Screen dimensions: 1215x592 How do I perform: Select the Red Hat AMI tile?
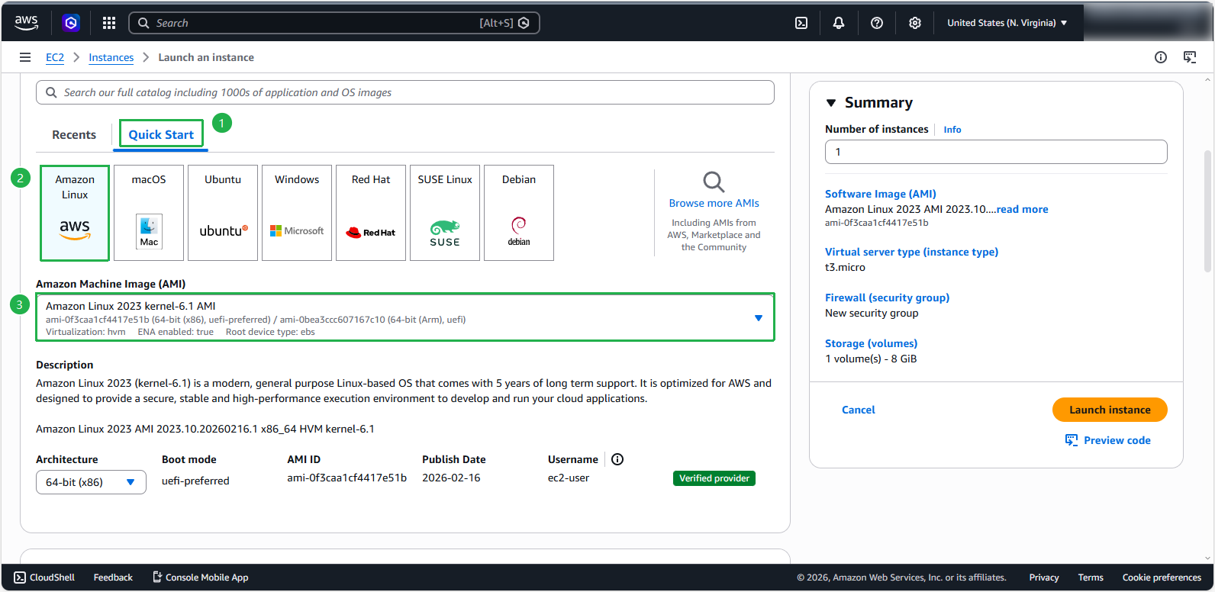371,213
